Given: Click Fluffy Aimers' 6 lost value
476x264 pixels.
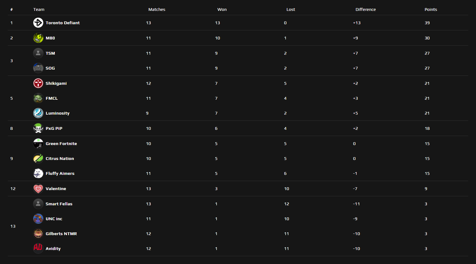Looking at the screenshot, I should pos(285,173).
